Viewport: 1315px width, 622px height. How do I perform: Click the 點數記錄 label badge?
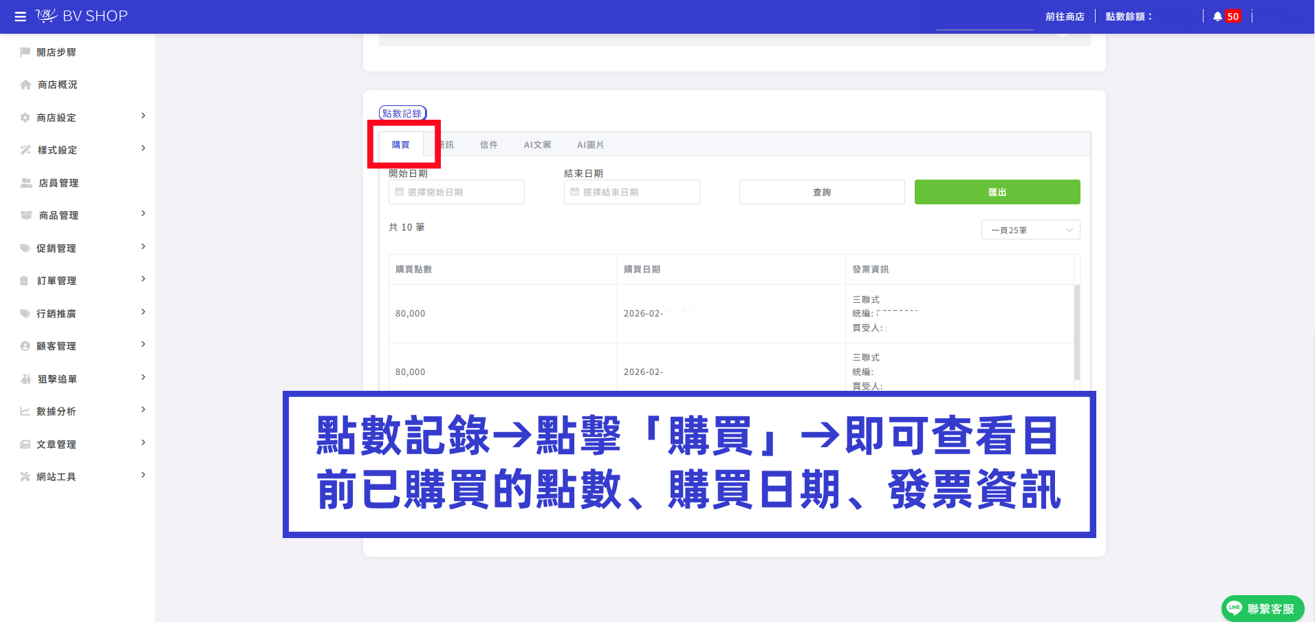pyautogui.click(x=402, y=114)
